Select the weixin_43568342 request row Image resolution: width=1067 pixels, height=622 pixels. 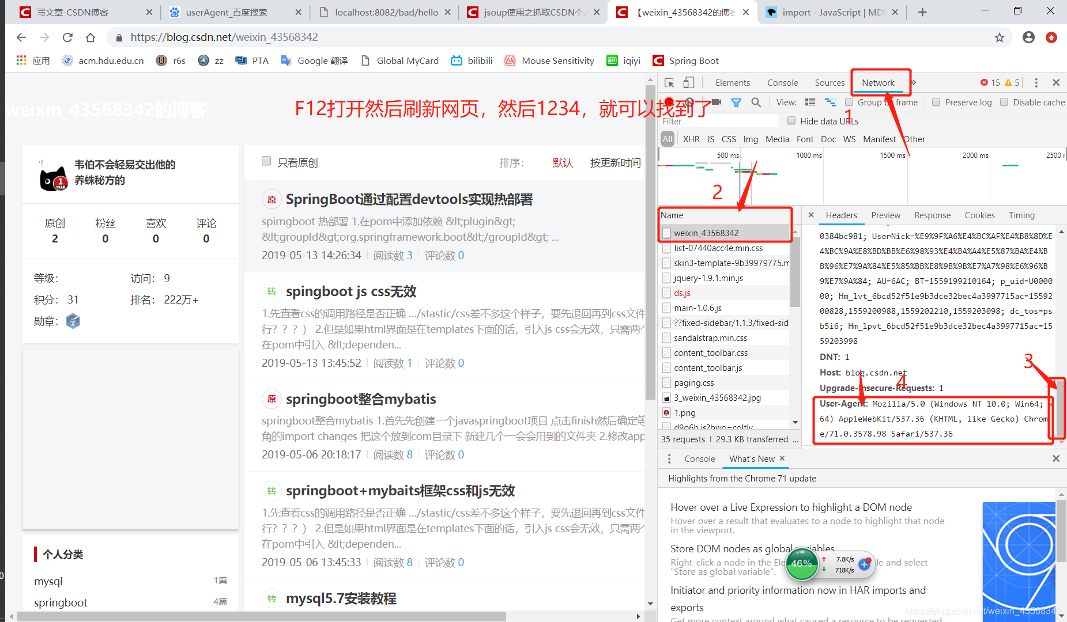tap(725, 233)
